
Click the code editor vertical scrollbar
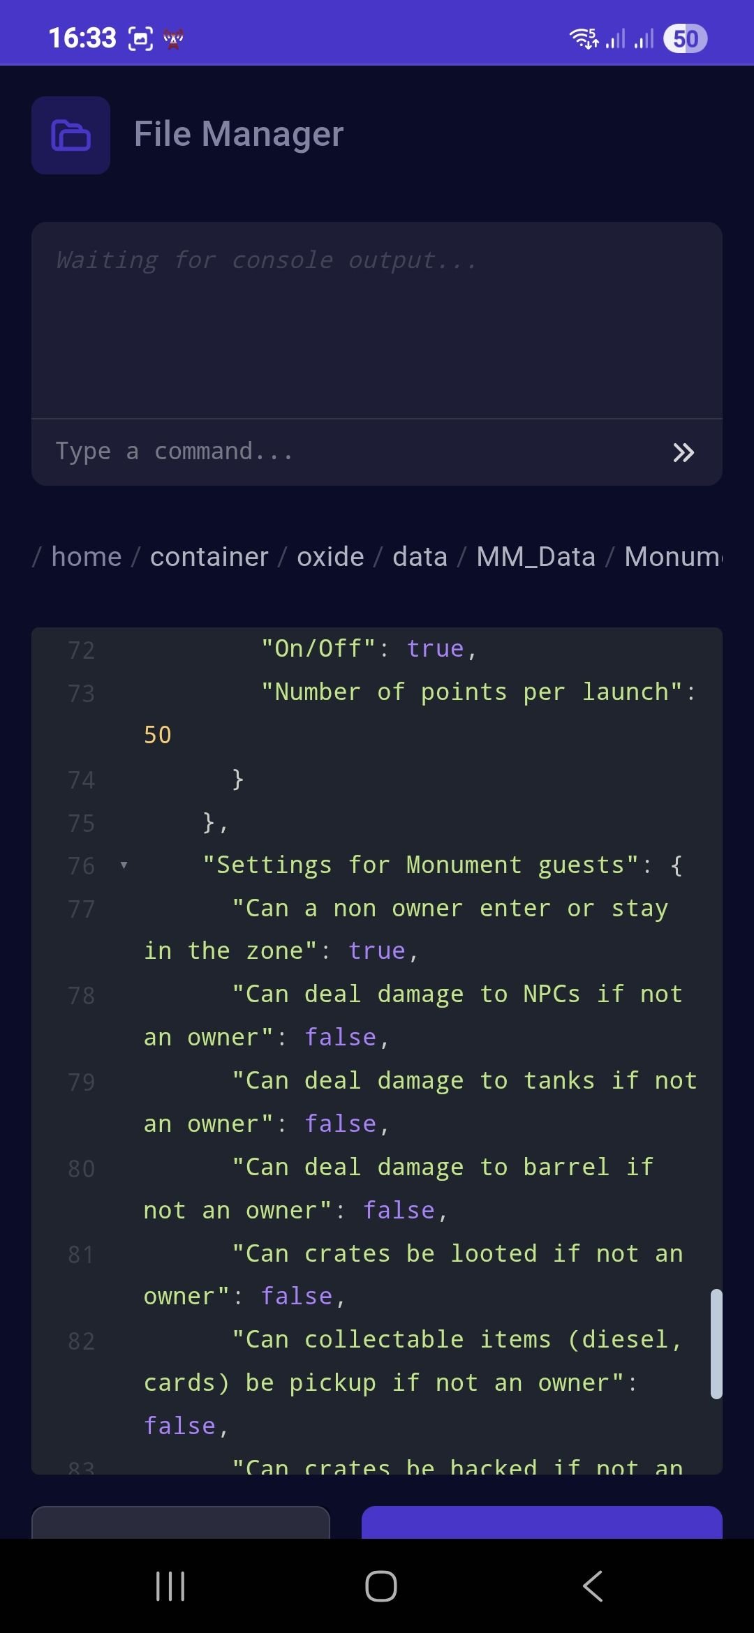(716, 1343)
